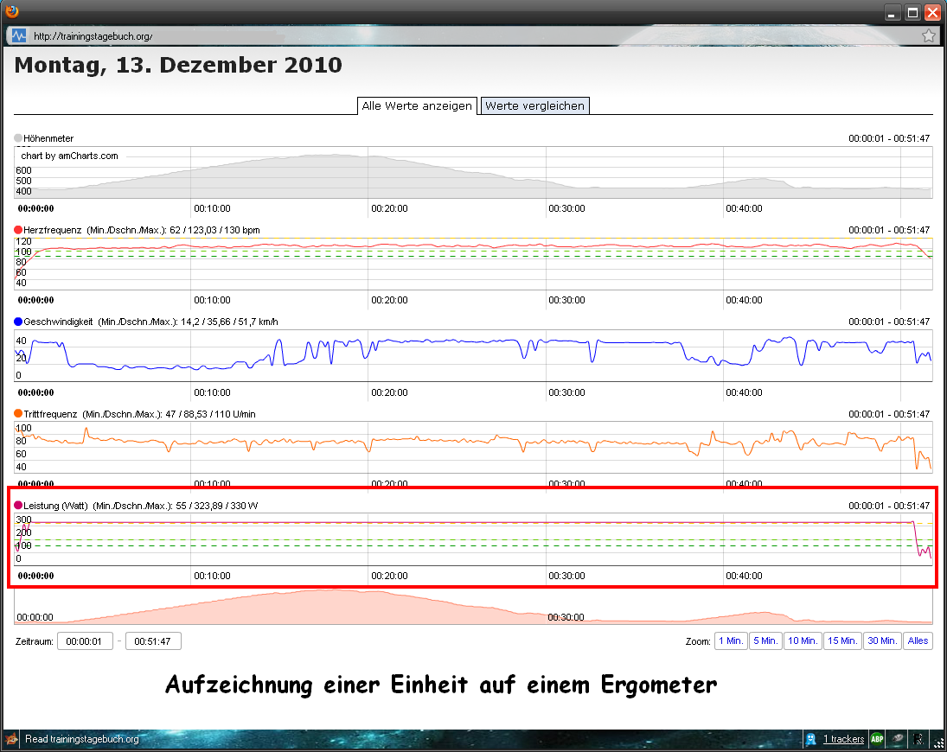Click the Firefox logo in the title bar
Screen dimensions: 947x752
pos(11,10)
